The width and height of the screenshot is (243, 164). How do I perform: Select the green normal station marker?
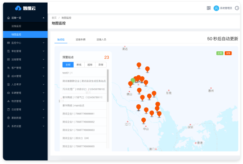click(133, 81)
